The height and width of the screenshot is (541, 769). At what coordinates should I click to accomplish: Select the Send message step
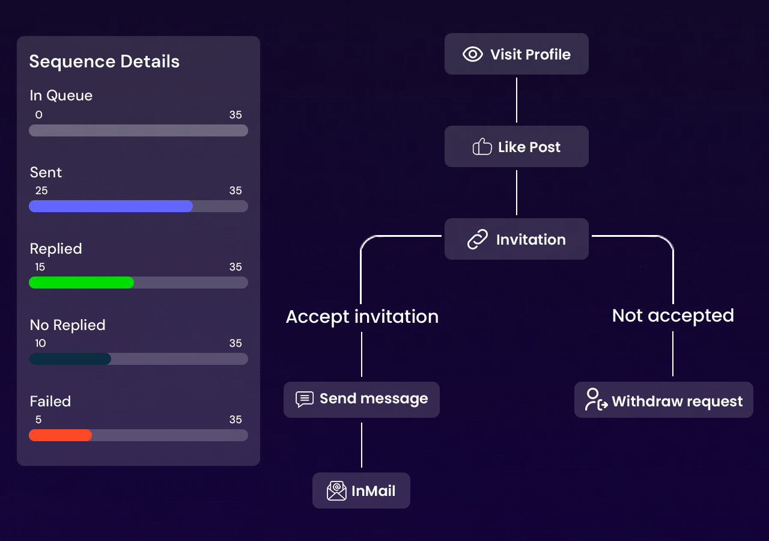point(361,399)
